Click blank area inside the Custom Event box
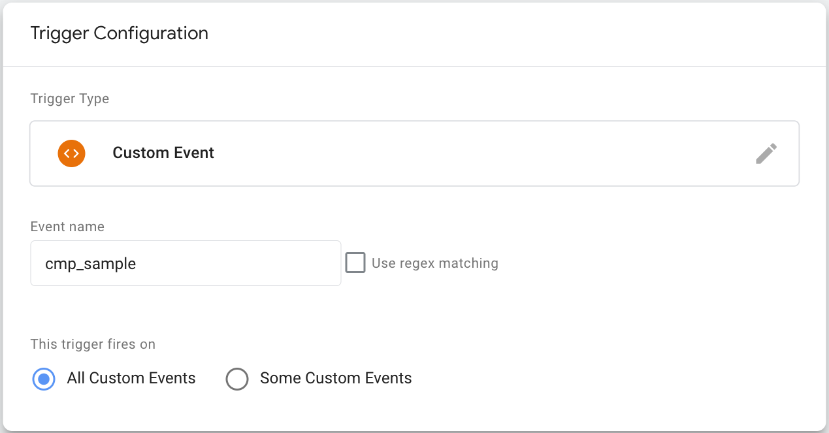 [x=483, y=153]
